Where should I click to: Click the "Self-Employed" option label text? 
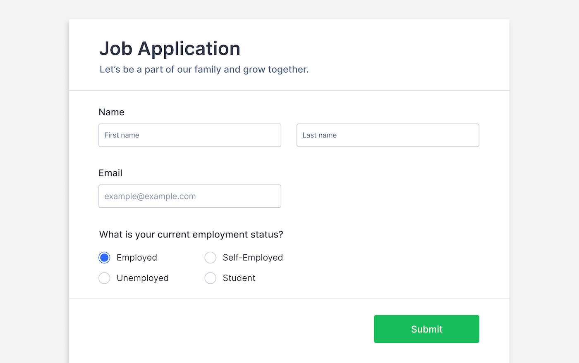pyautogui.click(x=253, y=258)
